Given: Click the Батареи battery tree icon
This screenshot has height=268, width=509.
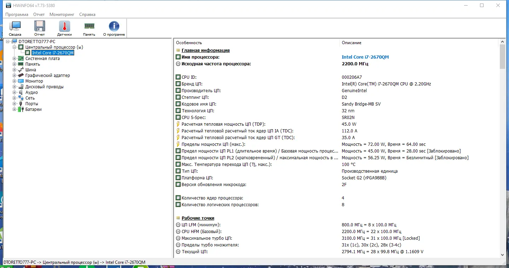Looking at the screenshot, I should (21, 109).
